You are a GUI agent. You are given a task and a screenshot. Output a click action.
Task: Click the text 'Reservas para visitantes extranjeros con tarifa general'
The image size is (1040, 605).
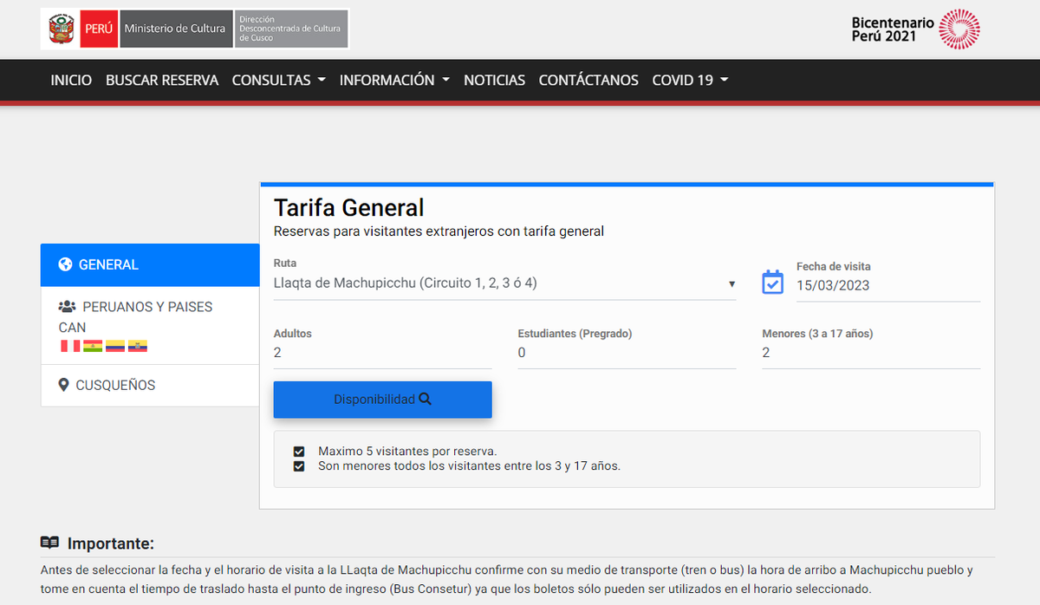439,231
